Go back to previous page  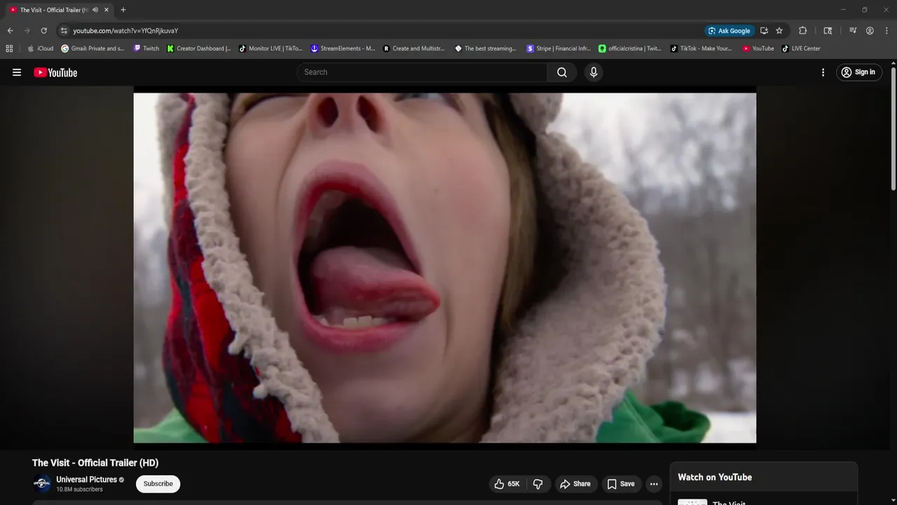[10, 31]
